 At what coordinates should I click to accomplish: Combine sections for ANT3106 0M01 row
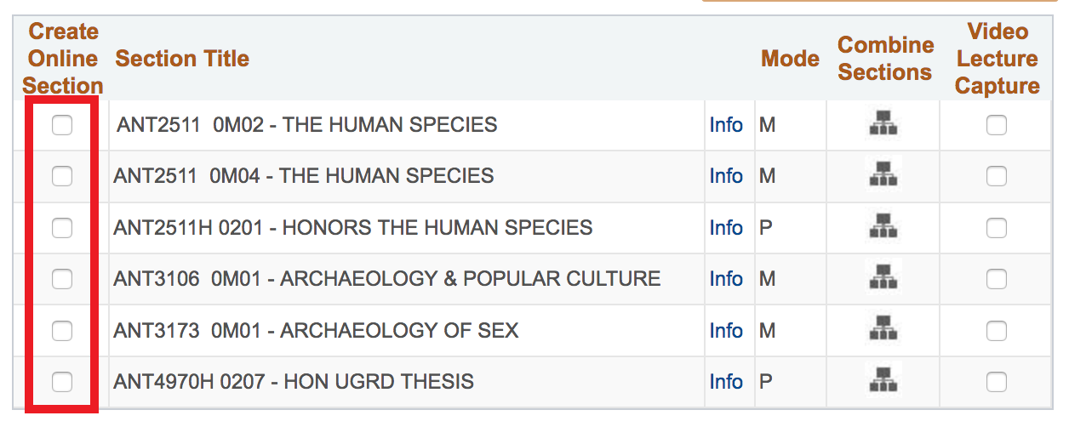pyautogui.click(x=884, y=278)
